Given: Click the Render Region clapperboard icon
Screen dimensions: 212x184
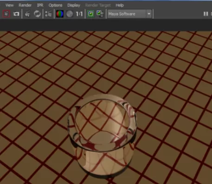Looking at the screenshot, I should click(27, 14).
